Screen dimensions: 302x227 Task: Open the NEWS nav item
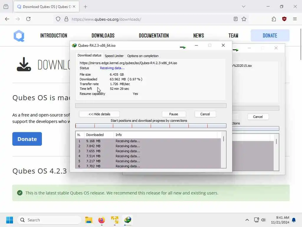coord(198,35)
